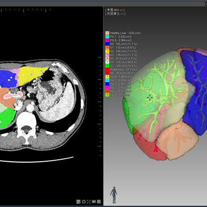Click the fourth icon in the CT viewer toolbar
Viewport: 207px width, 207px height.
pos(94,202)
